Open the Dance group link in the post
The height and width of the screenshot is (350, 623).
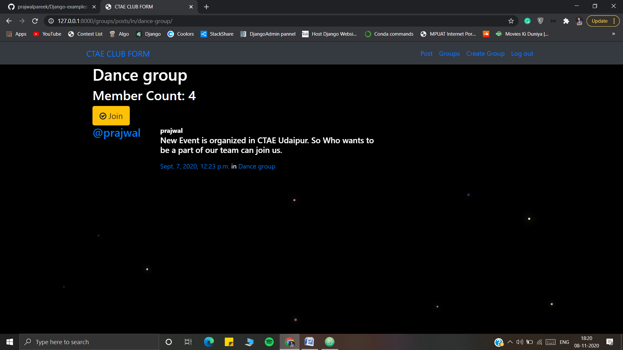[x=257, y=166]
